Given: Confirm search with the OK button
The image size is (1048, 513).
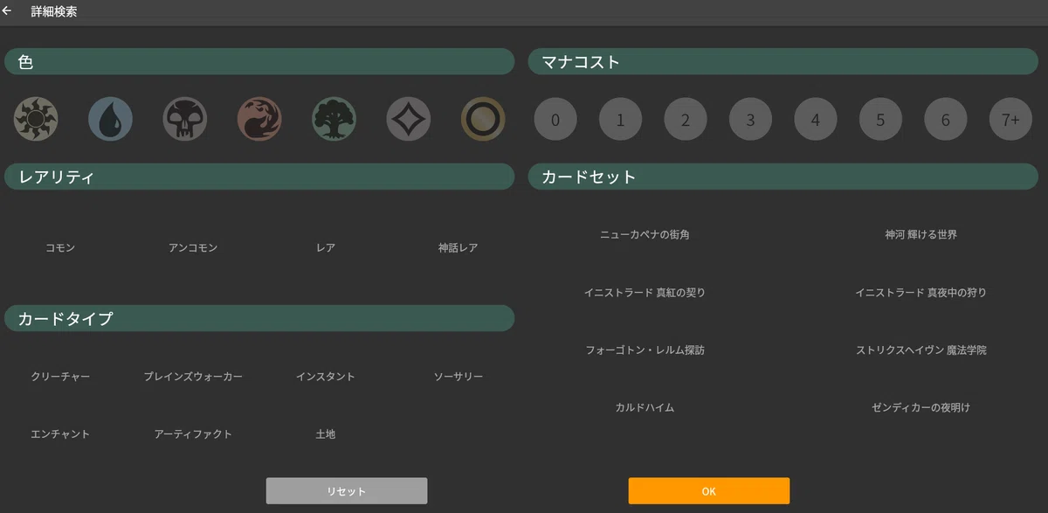Looking at the screenshot, I should point(708,491).
